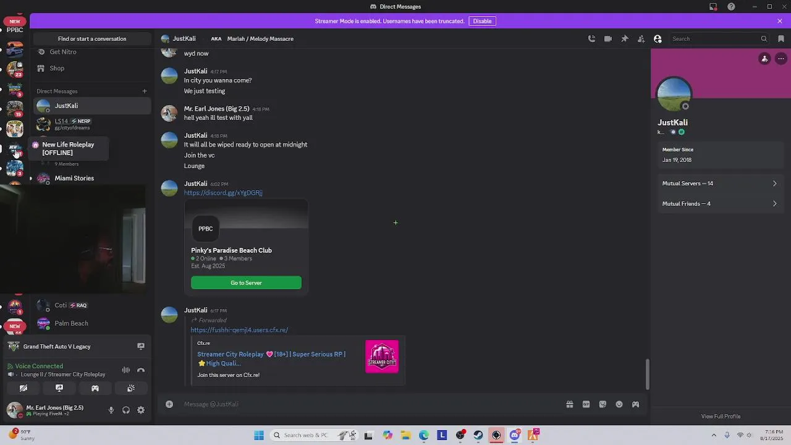Open File Explorer from the taskbar
Viewport: 791px width, 445px height.
pos(405,435)
